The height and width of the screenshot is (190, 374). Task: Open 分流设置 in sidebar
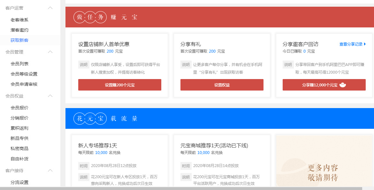pos(19,182)
